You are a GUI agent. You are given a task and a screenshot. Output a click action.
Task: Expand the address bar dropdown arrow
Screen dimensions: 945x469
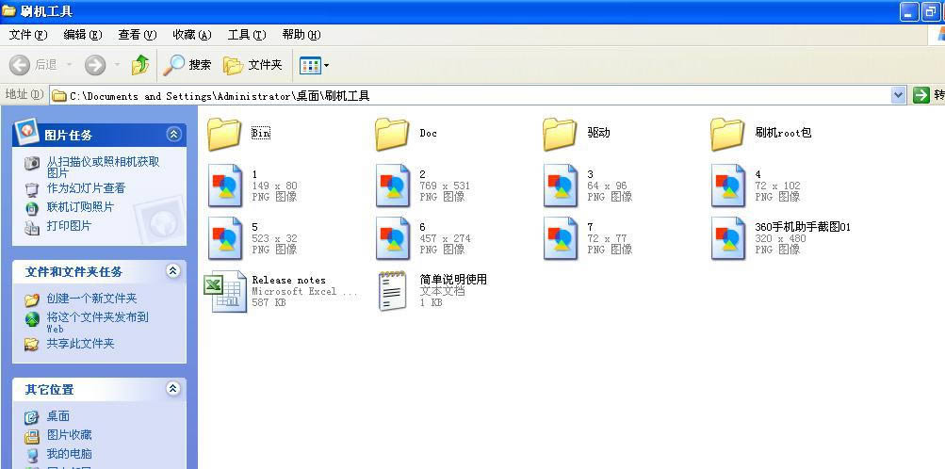pos(898,95)
